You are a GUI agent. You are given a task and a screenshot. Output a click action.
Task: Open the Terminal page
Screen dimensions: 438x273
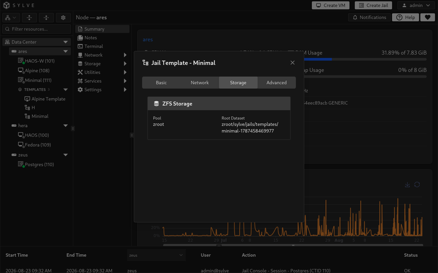102,46
